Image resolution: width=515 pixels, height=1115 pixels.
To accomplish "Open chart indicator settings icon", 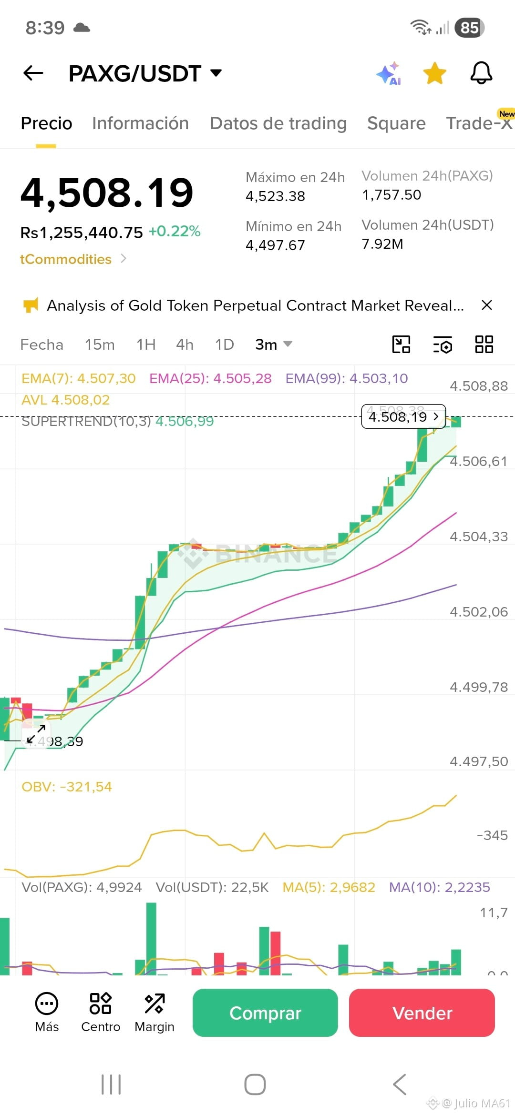I will click(443, 345).
